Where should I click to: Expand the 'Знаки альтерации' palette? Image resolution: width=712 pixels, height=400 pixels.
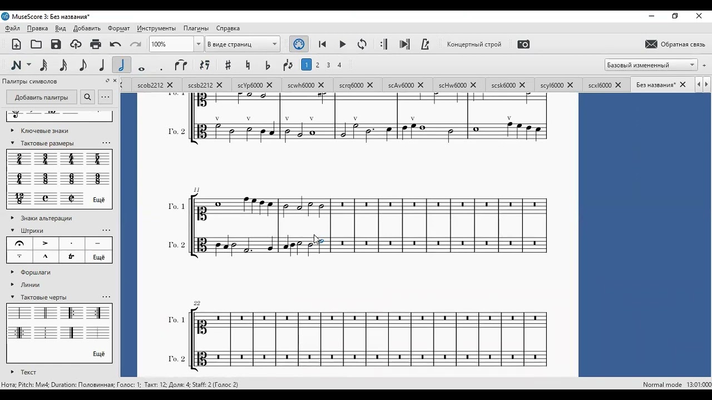coord(12,218)
